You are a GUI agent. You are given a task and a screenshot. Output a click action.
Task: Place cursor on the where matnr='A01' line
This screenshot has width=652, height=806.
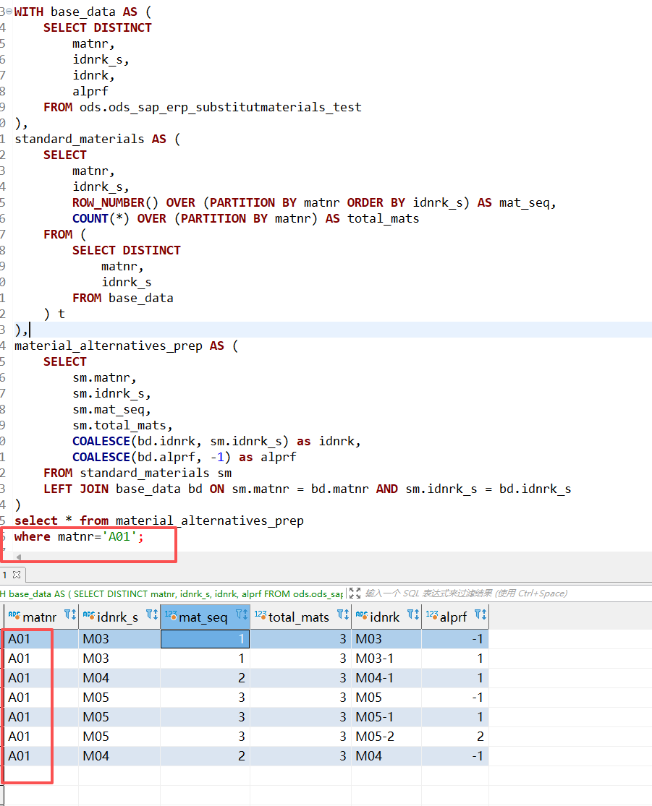coord(80,536)
